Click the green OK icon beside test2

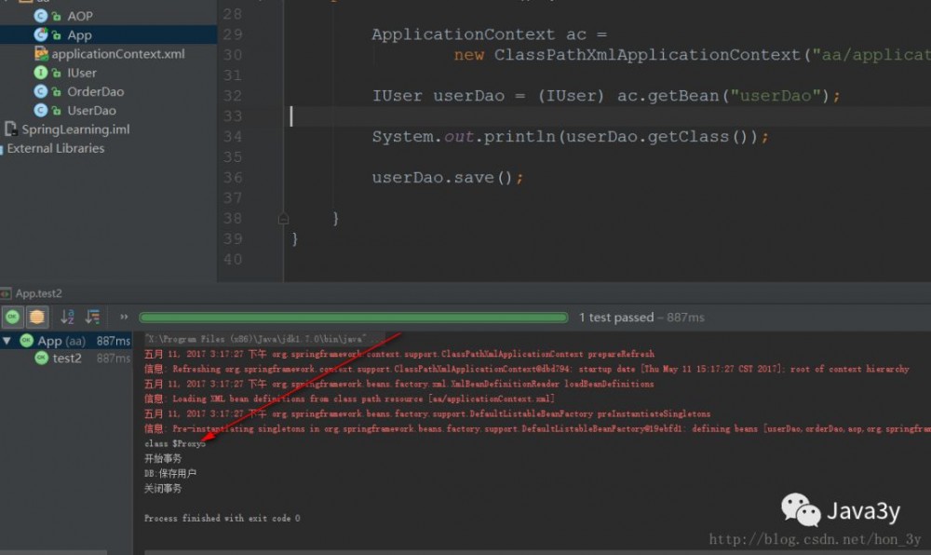click(x=41, y=358)
